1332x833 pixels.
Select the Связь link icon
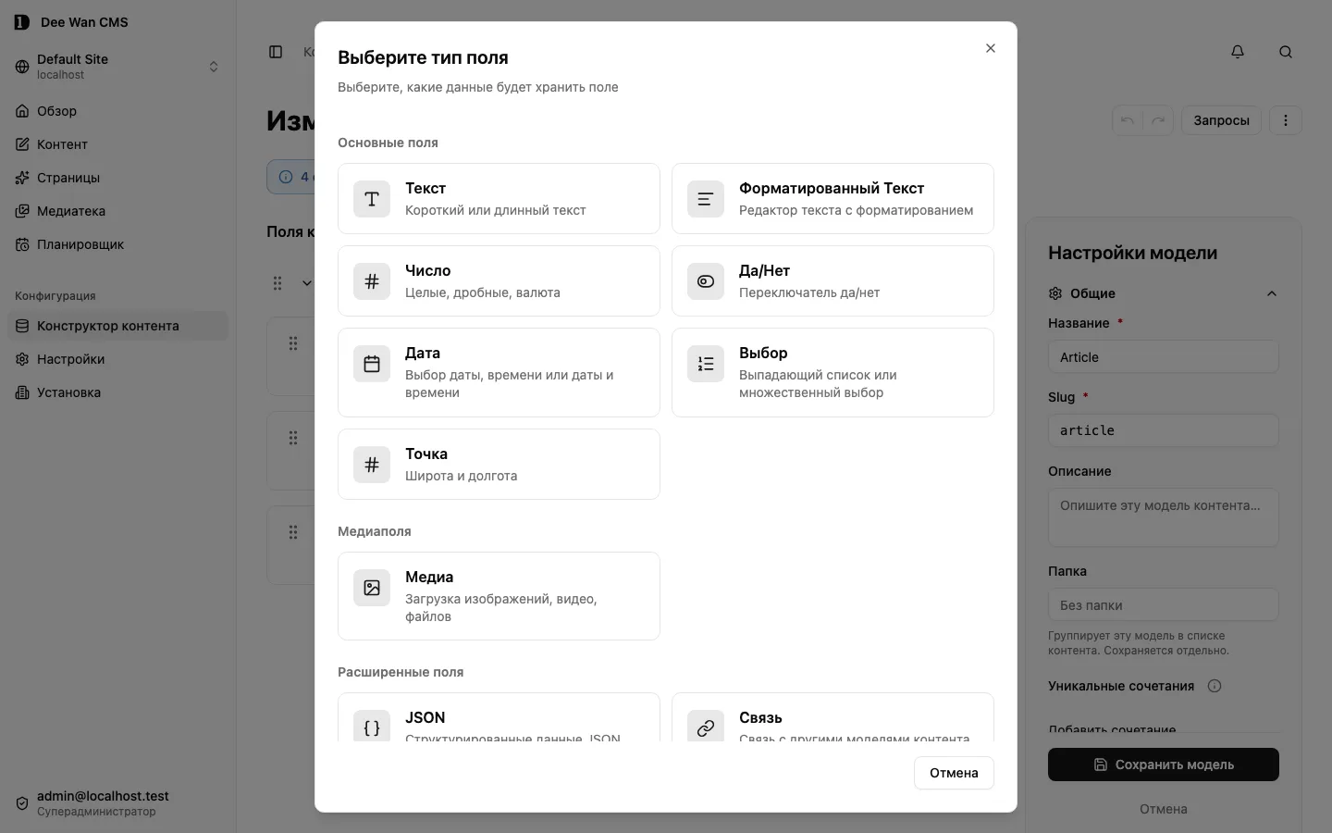[x=706, y=727]
